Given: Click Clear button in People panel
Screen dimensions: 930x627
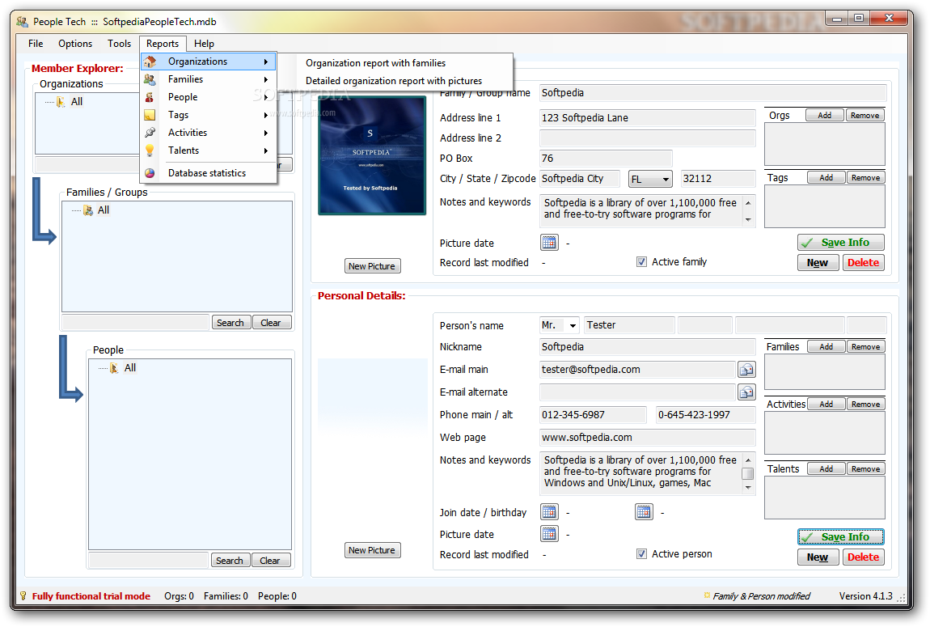Looking at the screenshot, I should [270, 561].
